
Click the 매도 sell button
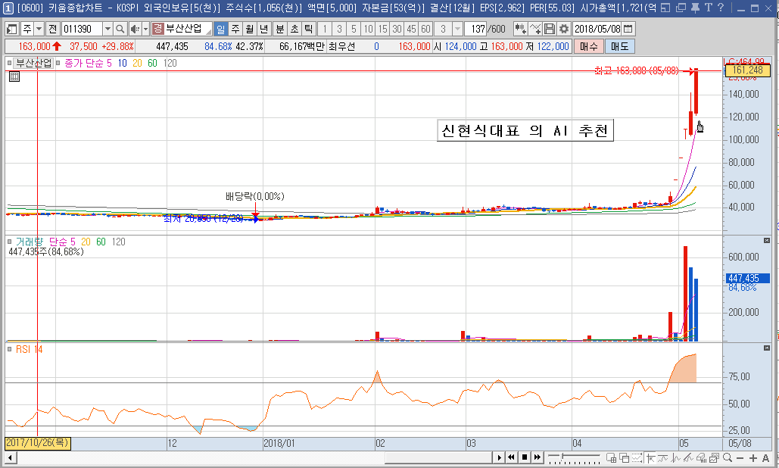[x=619, y=46]
